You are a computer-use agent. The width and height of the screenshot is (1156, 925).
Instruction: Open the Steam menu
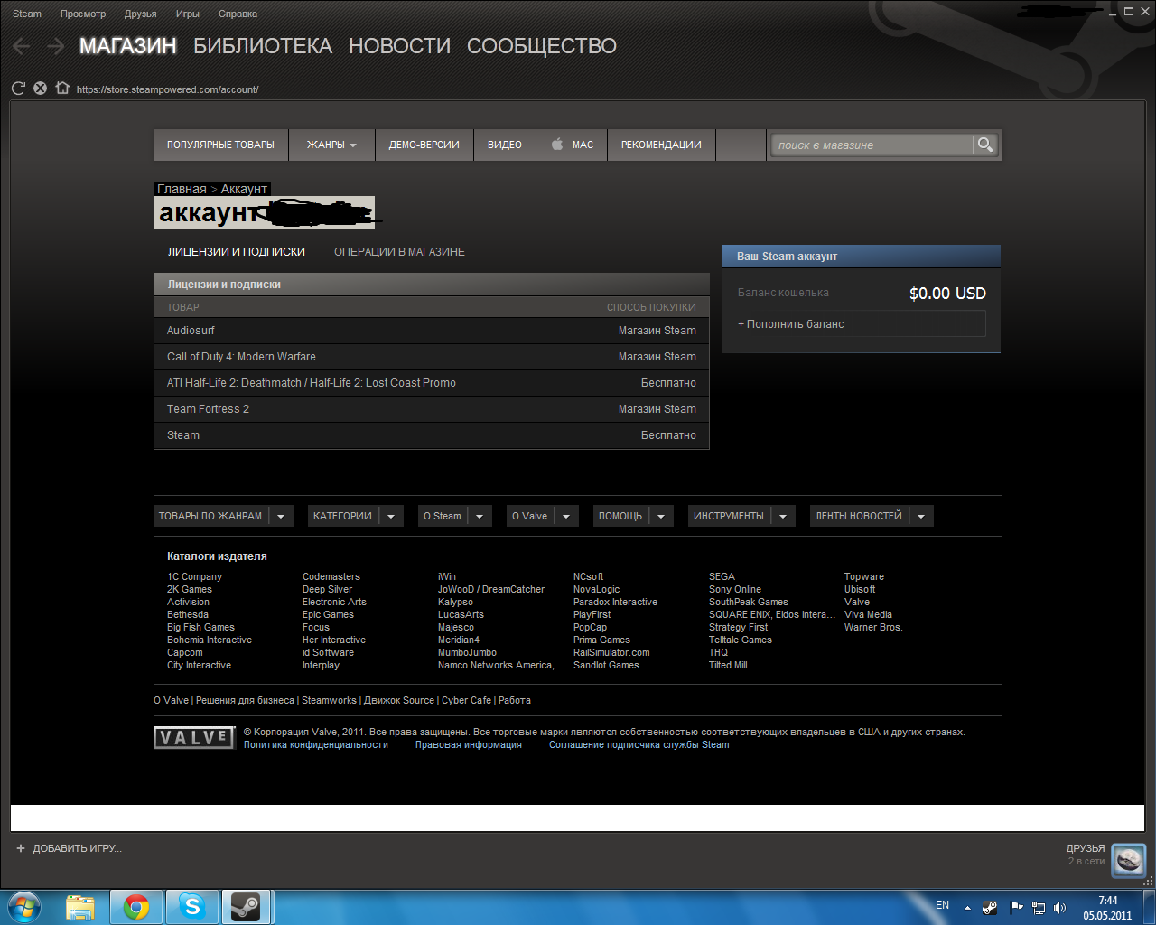click(27, 14)
